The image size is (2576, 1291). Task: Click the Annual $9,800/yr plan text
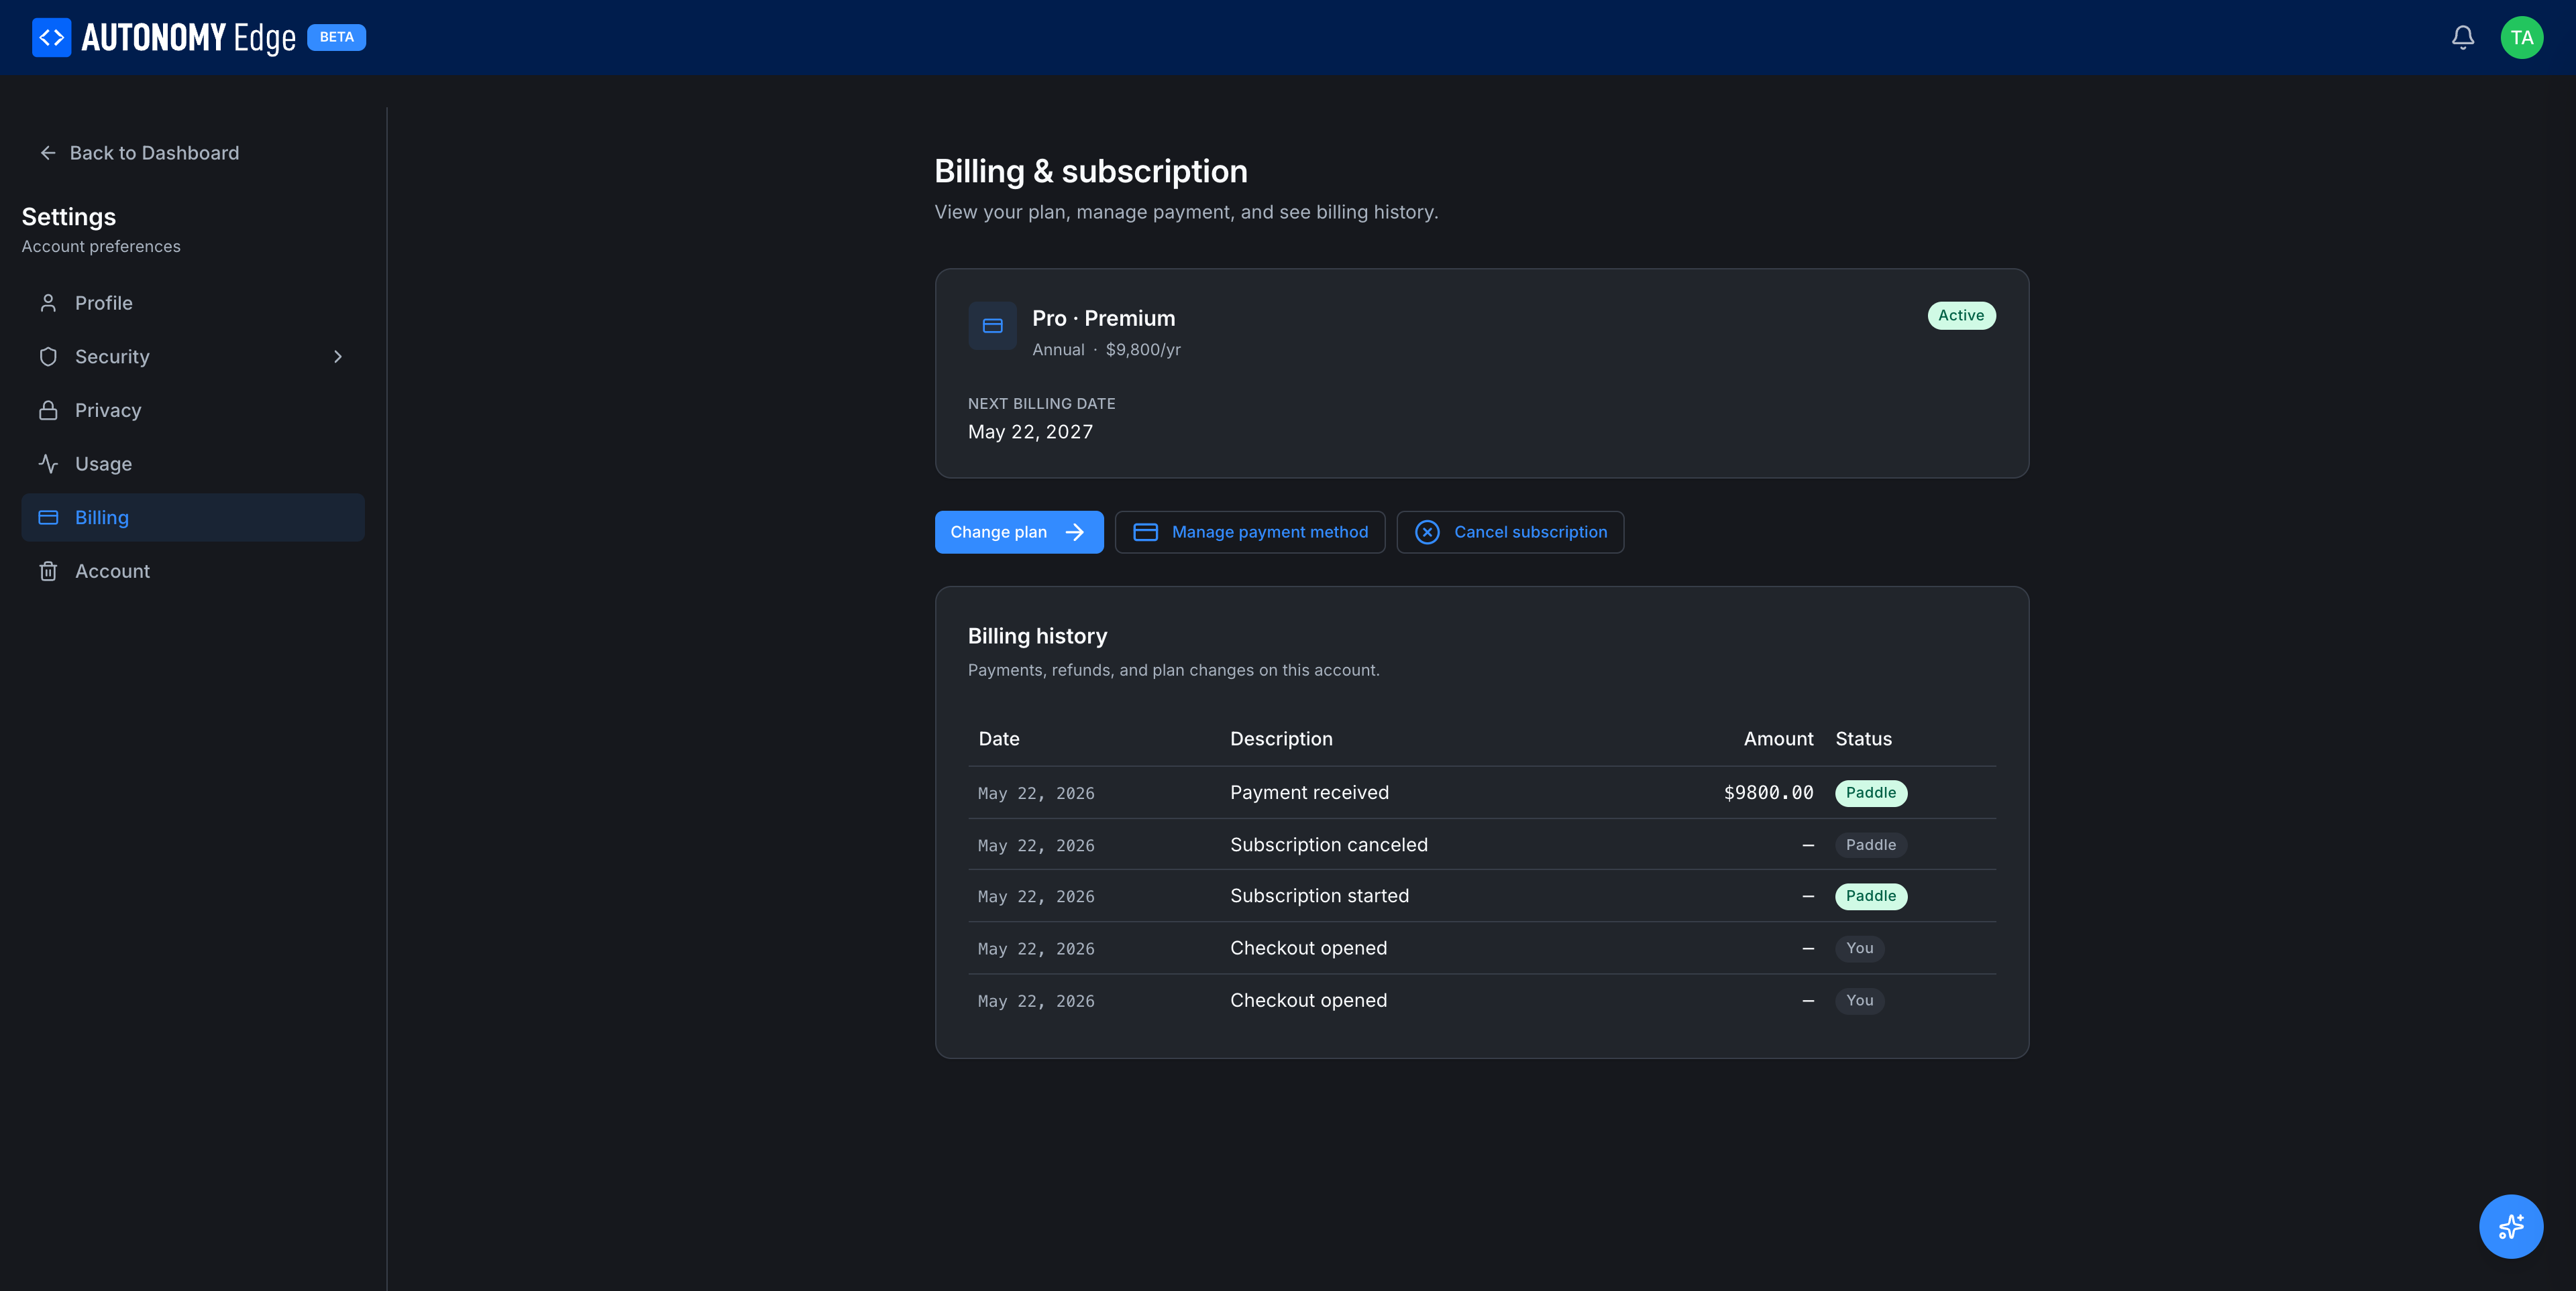point(1106,350)
